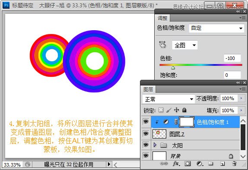Collapse the Adjustments panel with double arrows

point(238,12)
